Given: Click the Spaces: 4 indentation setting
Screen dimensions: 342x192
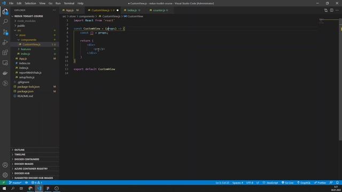Looking at the screenshot, I should point(238,182).
